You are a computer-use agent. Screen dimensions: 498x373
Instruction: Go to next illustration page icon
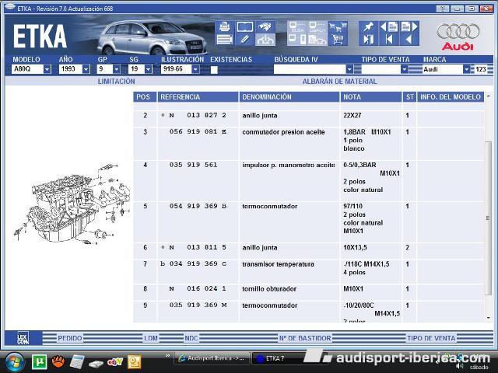pyautogui.click(x=409, y=26)
